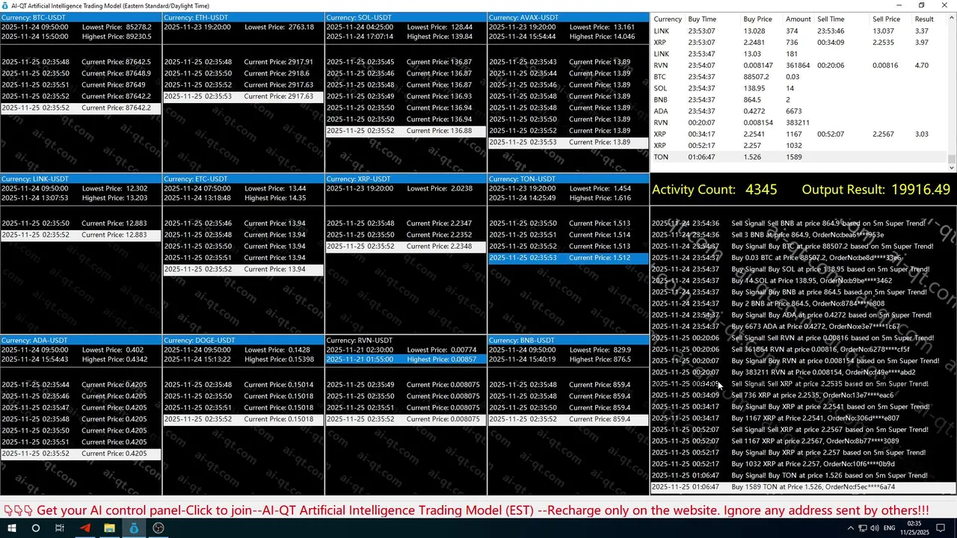957x538 pixels.
Task: Open the red paper-plane app in the taskbar
Action: (84, 528)
